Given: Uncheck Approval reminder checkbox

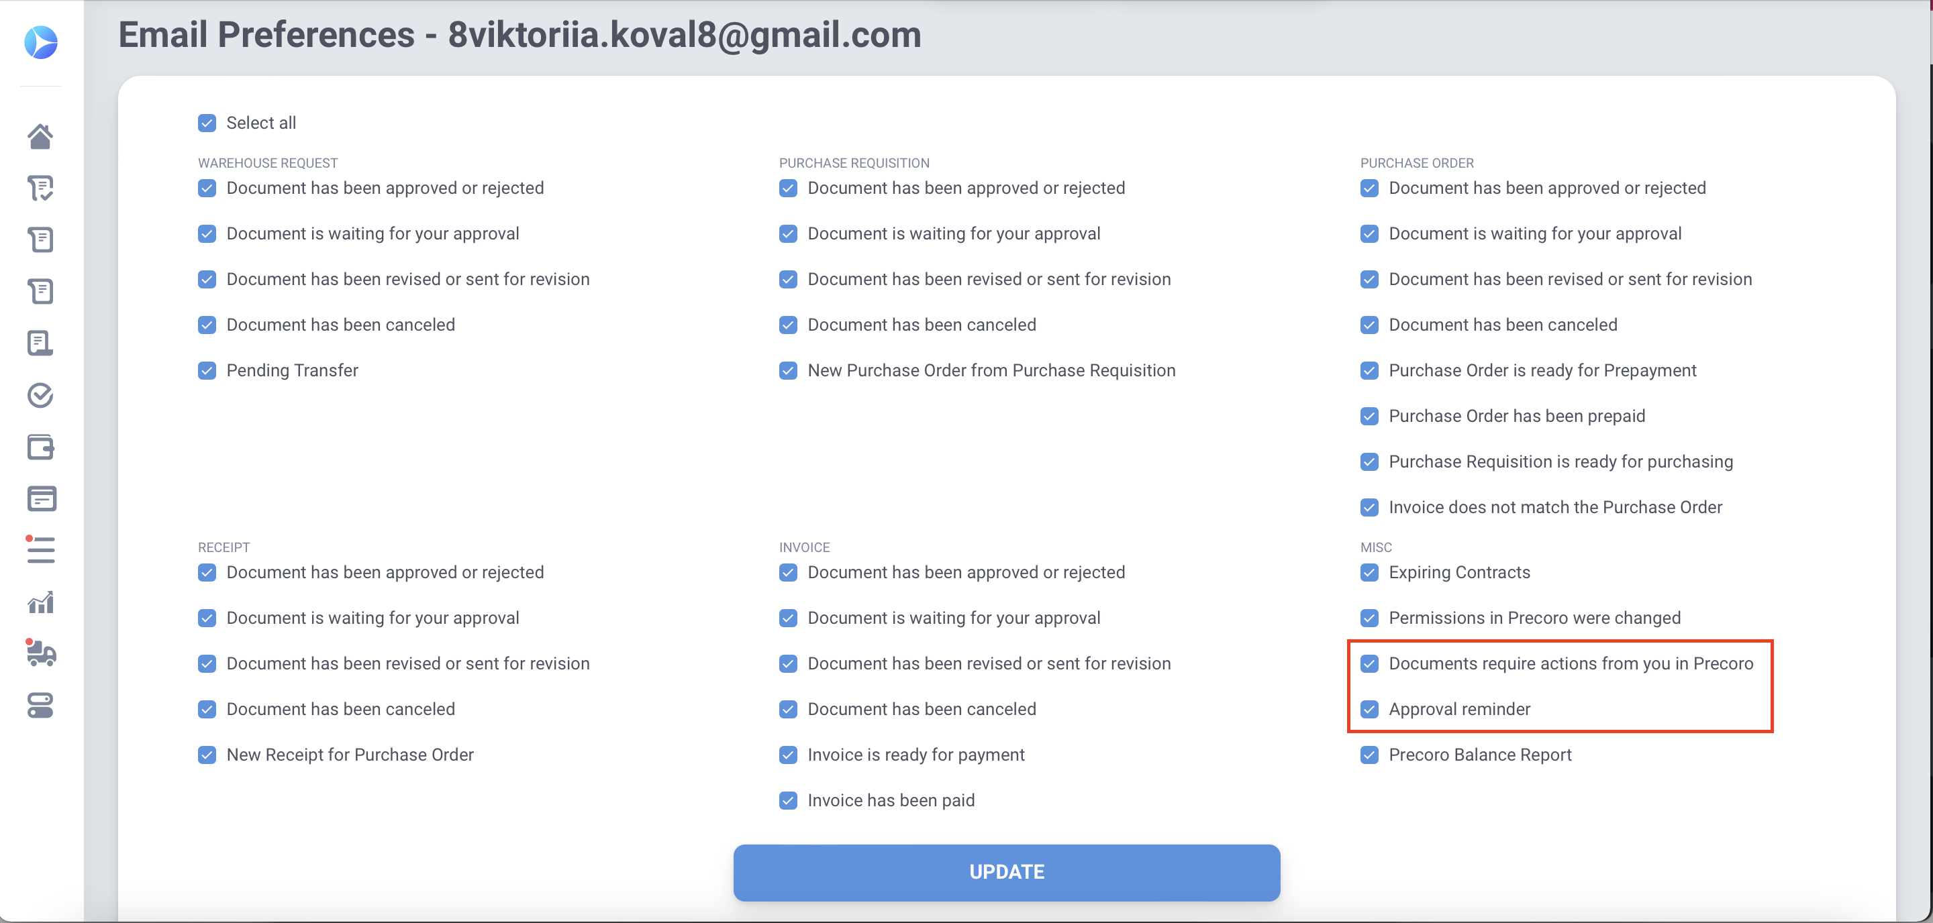Looking at the screenshot, I should (1369, 709).
